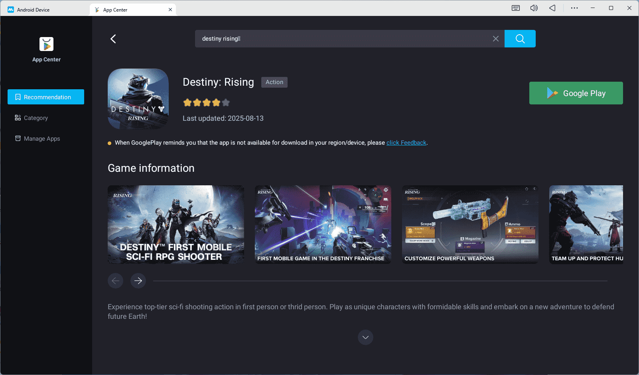This screenshot has width=639, height=375.
Task: Run the search with the magnifier button
Action: (520, 39)
